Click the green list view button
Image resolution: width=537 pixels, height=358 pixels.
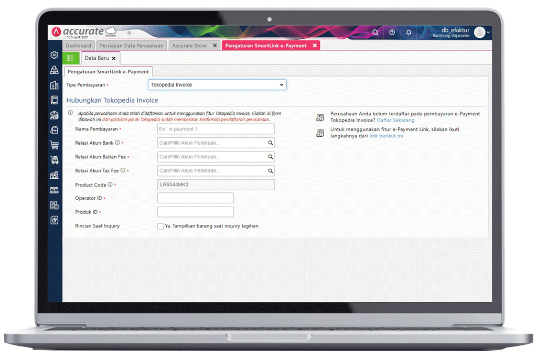pos(71,58)
